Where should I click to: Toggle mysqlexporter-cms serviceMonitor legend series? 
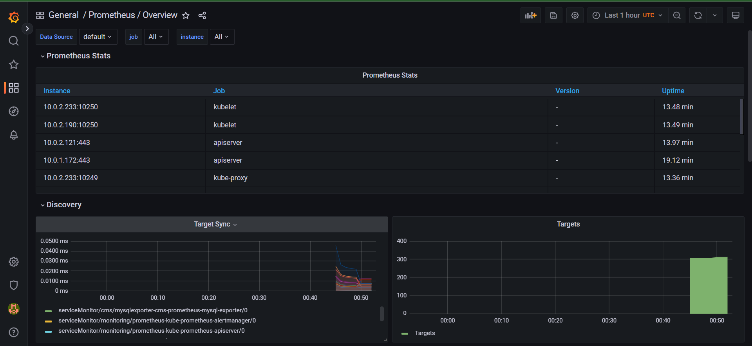click(x=153, y=310)
